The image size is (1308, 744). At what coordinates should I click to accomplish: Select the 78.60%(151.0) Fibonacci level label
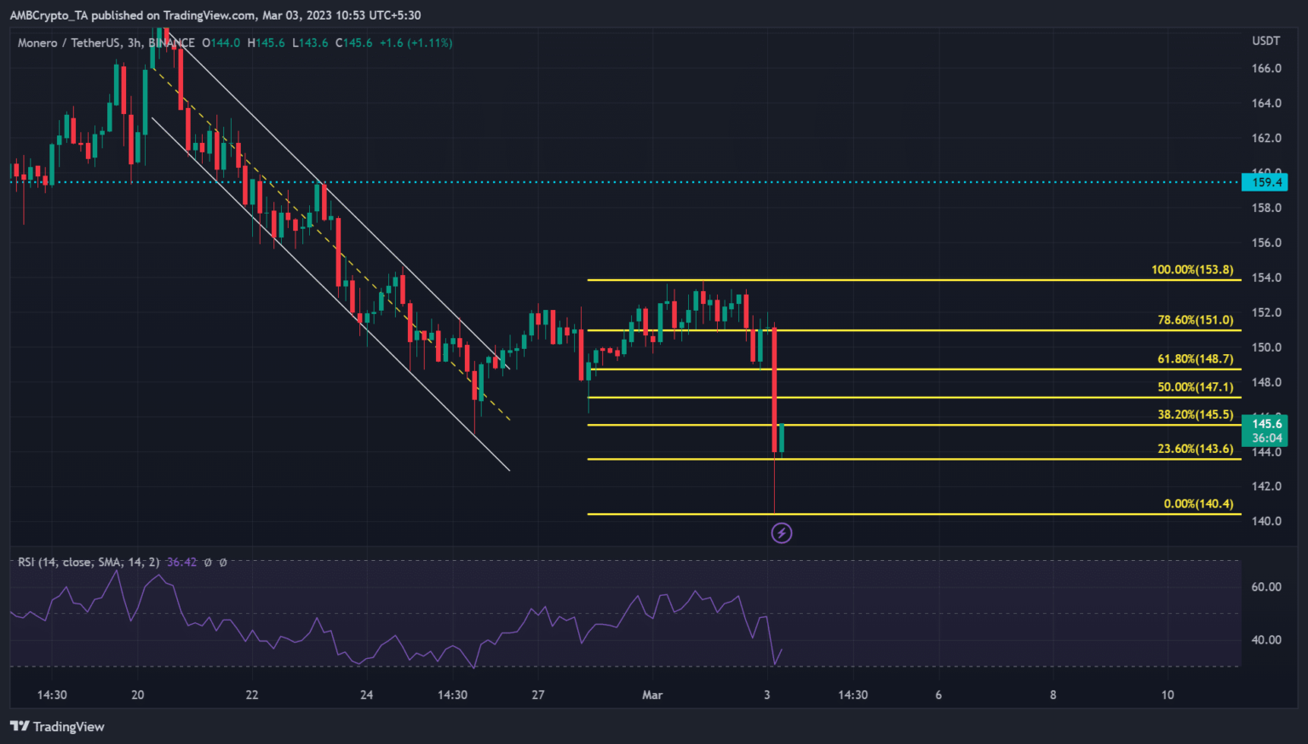point(1195,320)
